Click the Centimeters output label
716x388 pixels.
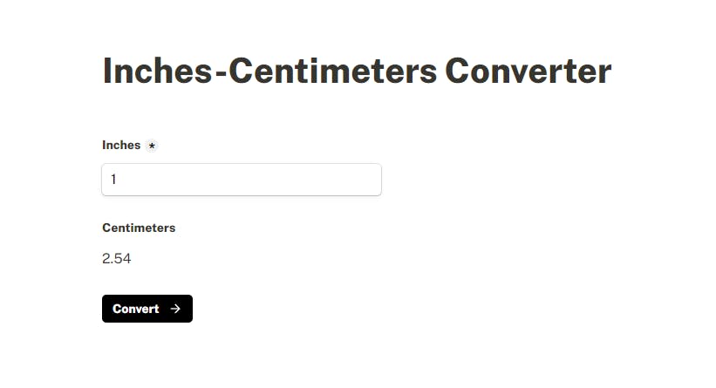pyautogui.click(x=139, y=228)
